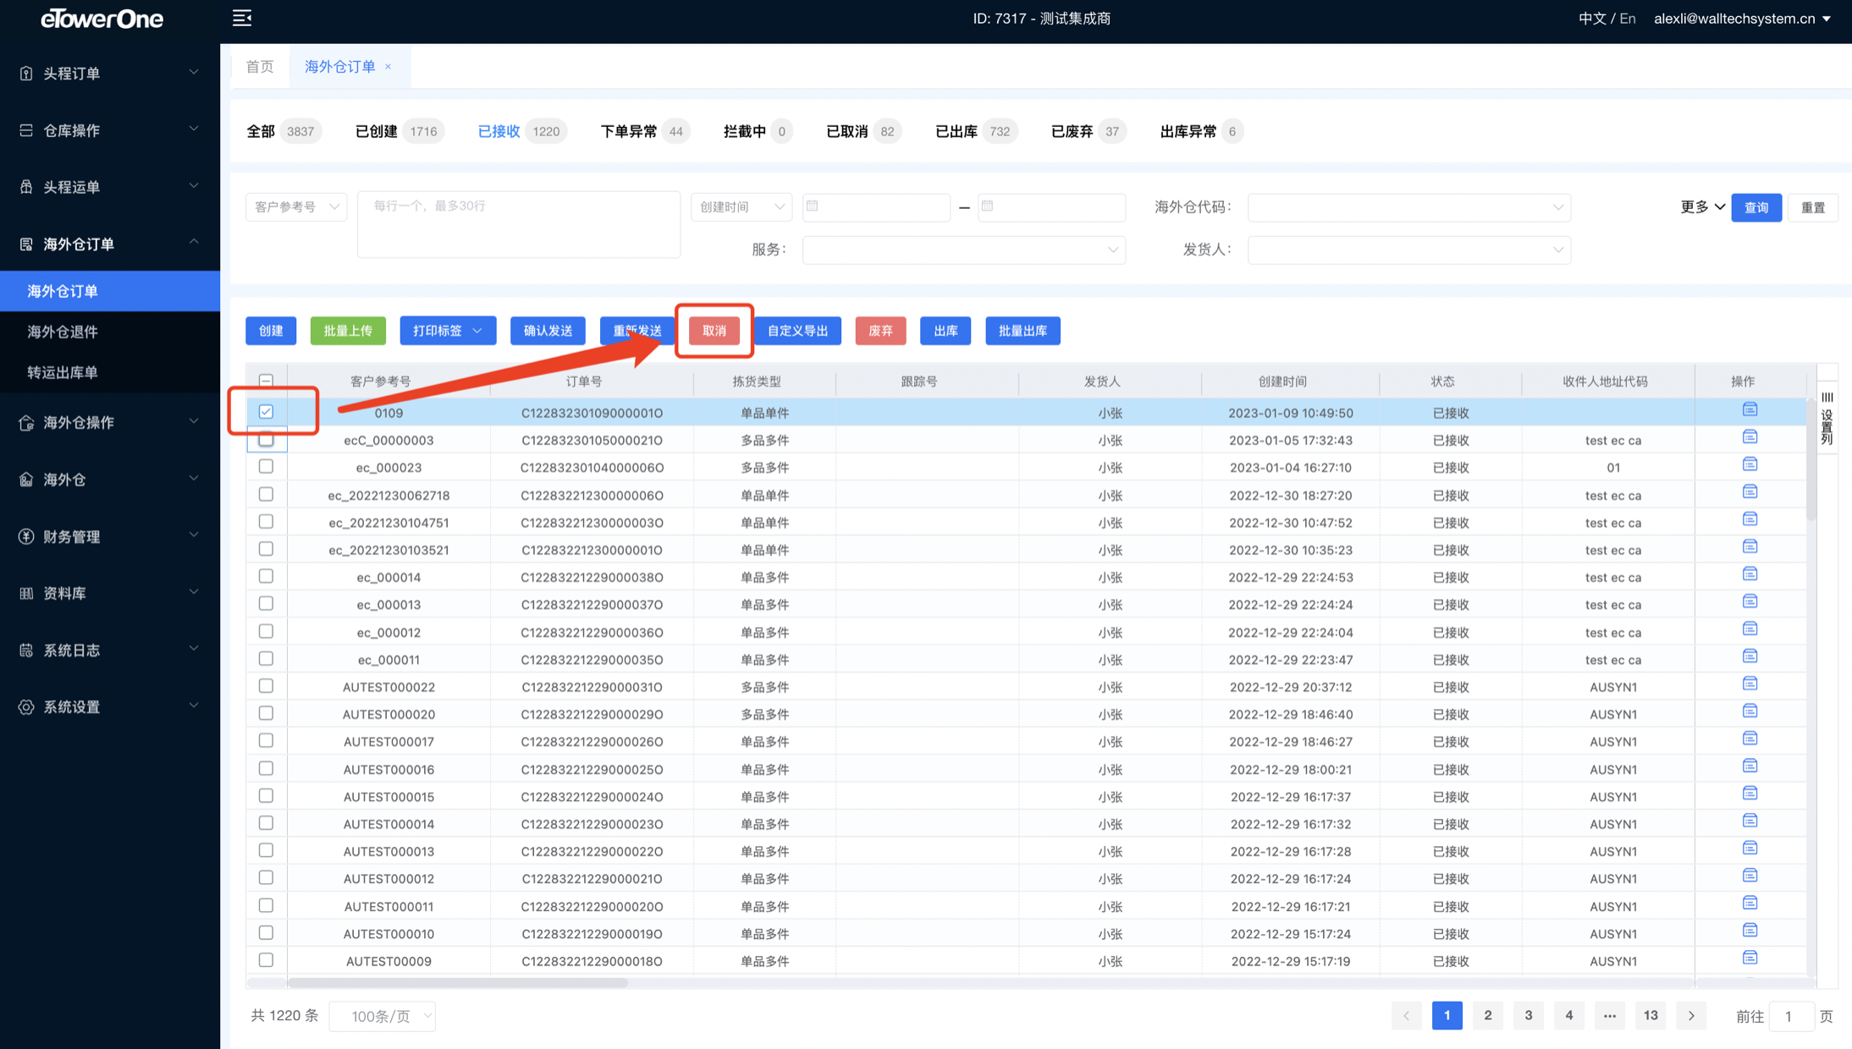Open 头程订单 sidebar menu

click(110, 74)
